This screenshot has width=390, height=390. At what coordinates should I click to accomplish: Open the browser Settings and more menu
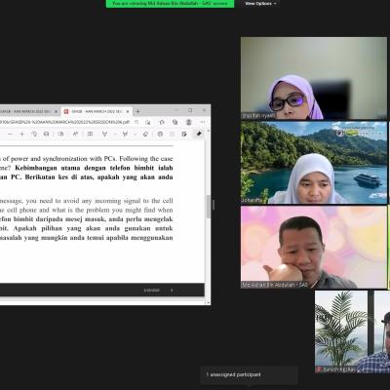203,122
